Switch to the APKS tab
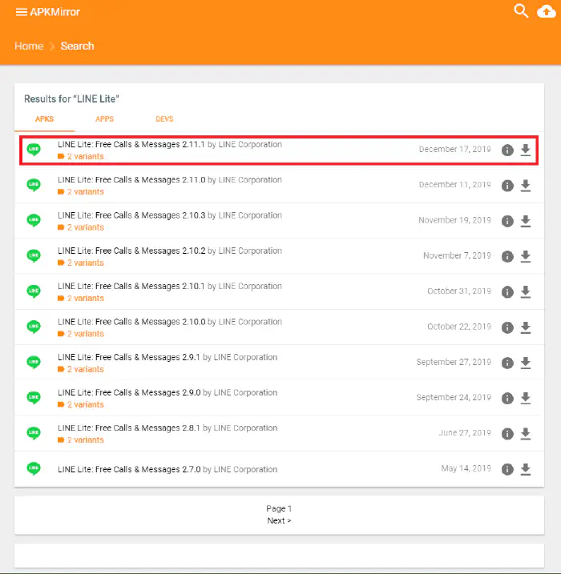 point(44,119)
